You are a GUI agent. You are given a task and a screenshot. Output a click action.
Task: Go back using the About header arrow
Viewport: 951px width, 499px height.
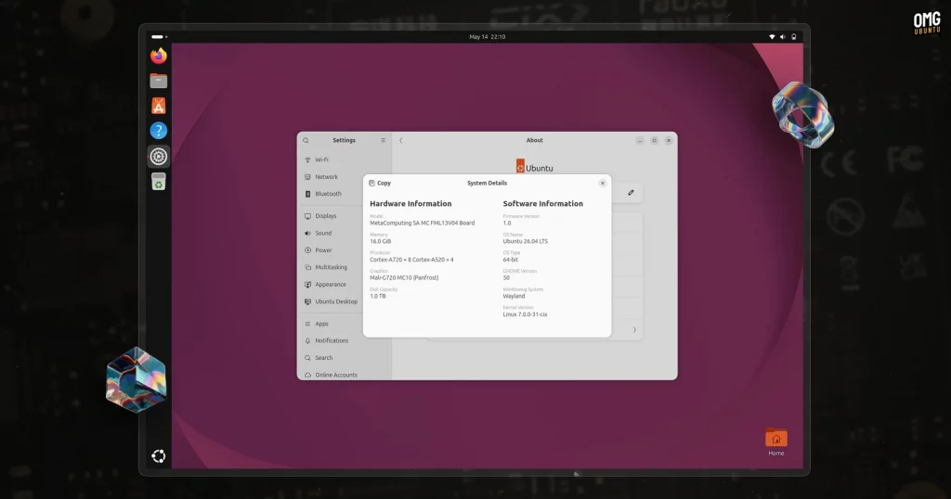tap(401, 140)
